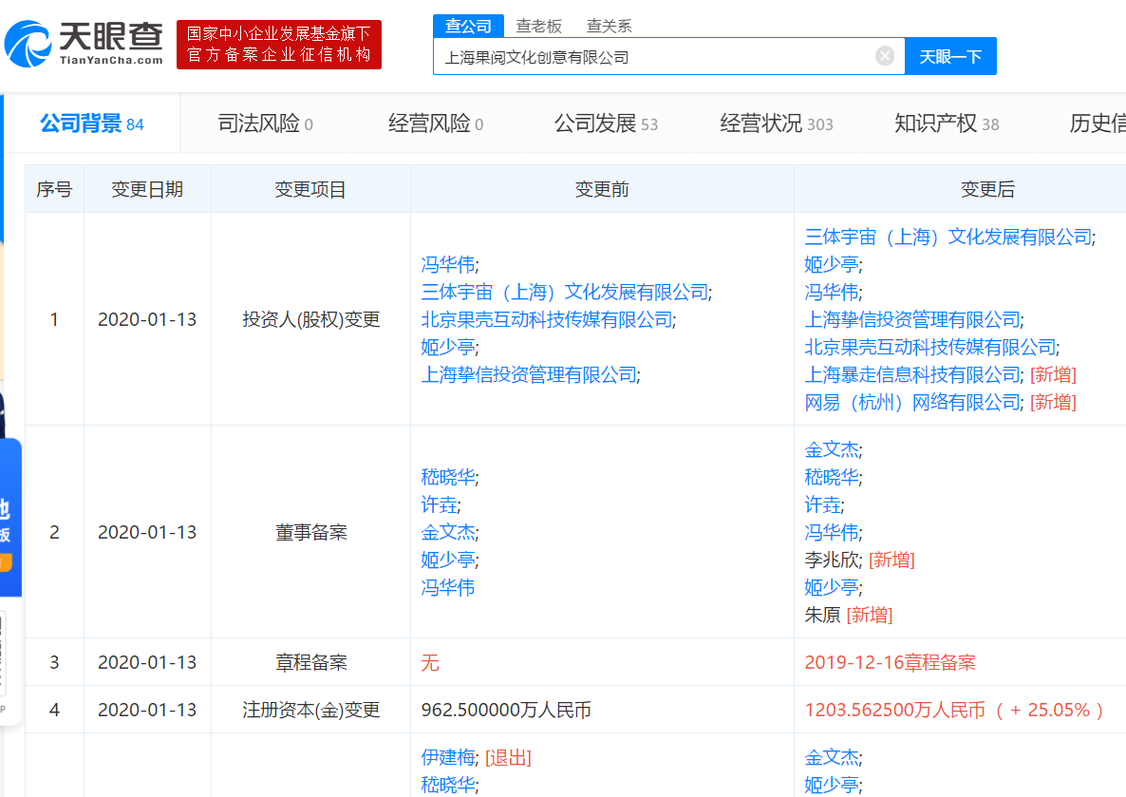Open the 司法风险 tab
The width and height of the screenshot is (1126, 797).
tap(265, 123)
